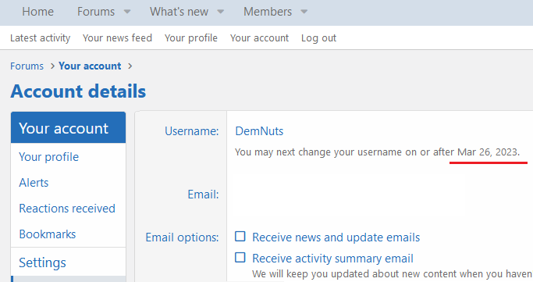The image size is (533, 282).
Task: Click What's new in the nav bar
Action: pos(179,12)
